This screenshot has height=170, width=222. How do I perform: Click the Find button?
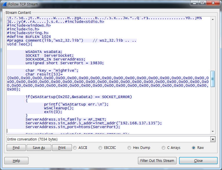pos(16,148)
